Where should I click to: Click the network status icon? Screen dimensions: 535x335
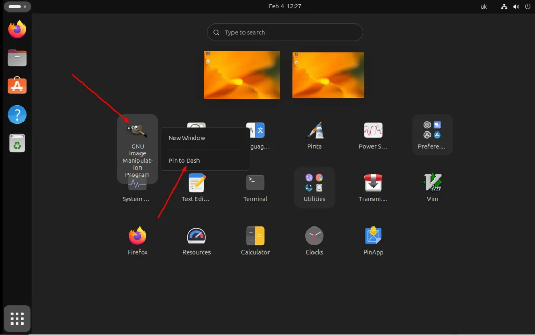pyautogui.click(x=504, y=6)
